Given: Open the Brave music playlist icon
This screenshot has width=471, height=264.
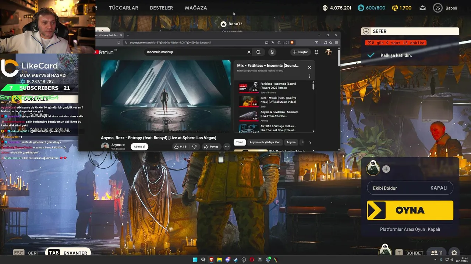Looking at the screenshot, I should pyautogui.click(x=325, y=43).
